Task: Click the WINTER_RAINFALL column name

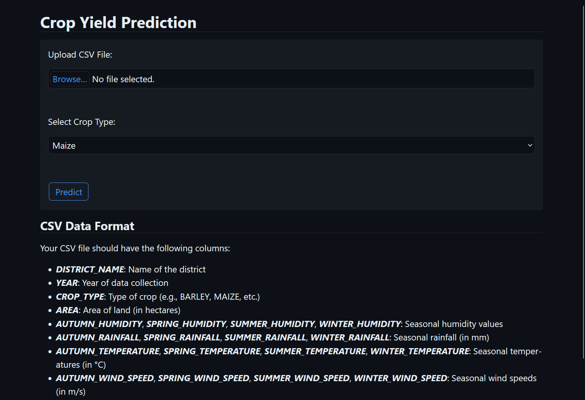Action: (349, 337)
